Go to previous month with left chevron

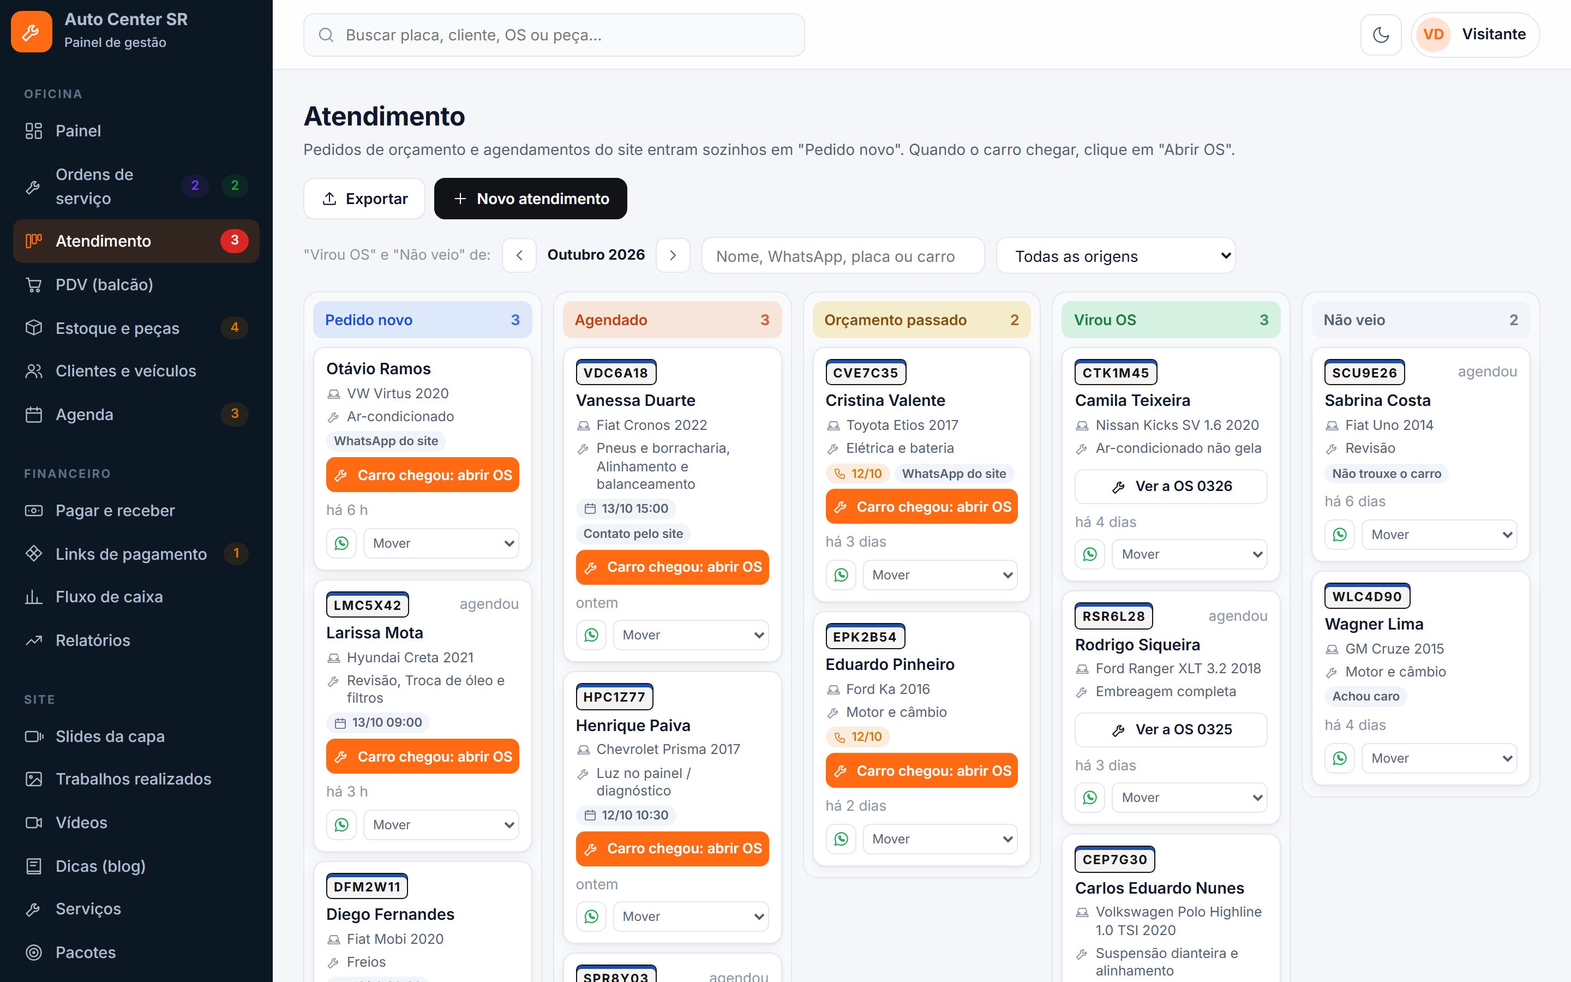tap(519, 255)
